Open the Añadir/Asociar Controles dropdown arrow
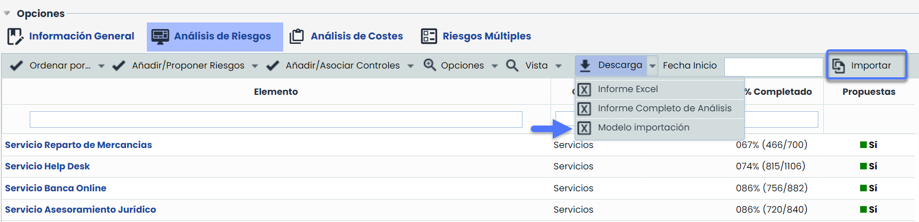This screenshot has width=919, height=222. pyautogui.click(x=410, y=66)
